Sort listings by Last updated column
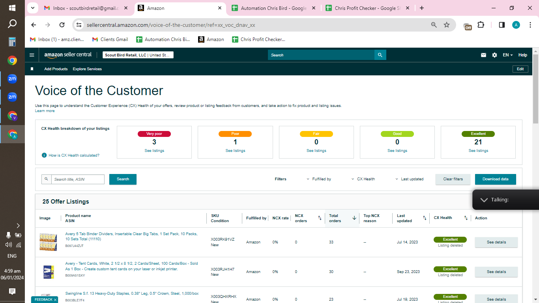This screenshot has height=303, width=539. [x=425, y=218]
